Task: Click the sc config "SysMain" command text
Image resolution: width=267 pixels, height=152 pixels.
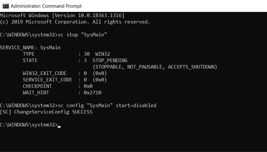Action: 91,106
